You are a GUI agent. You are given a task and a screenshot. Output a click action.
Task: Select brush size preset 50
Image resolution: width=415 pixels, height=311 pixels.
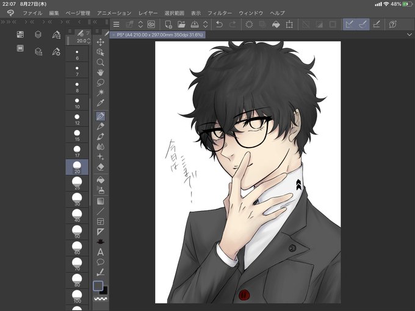coord(77,232)
